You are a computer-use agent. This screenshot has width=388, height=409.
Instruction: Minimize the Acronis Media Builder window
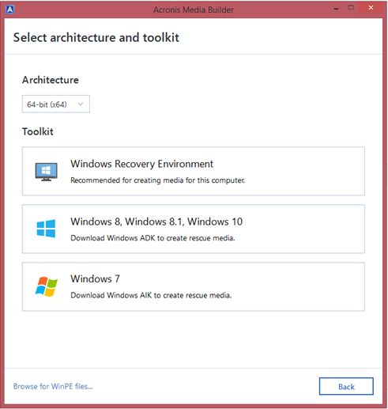(336, 9)
